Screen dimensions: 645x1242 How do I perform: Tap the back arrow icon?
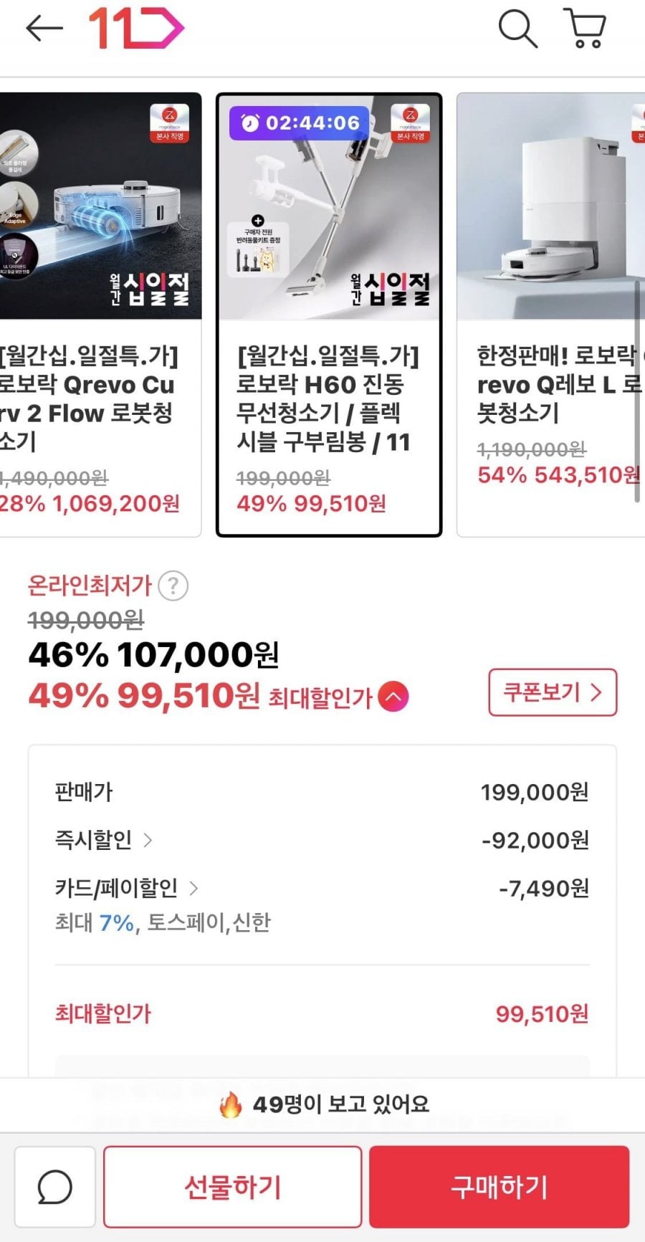(x=44, y=29)
